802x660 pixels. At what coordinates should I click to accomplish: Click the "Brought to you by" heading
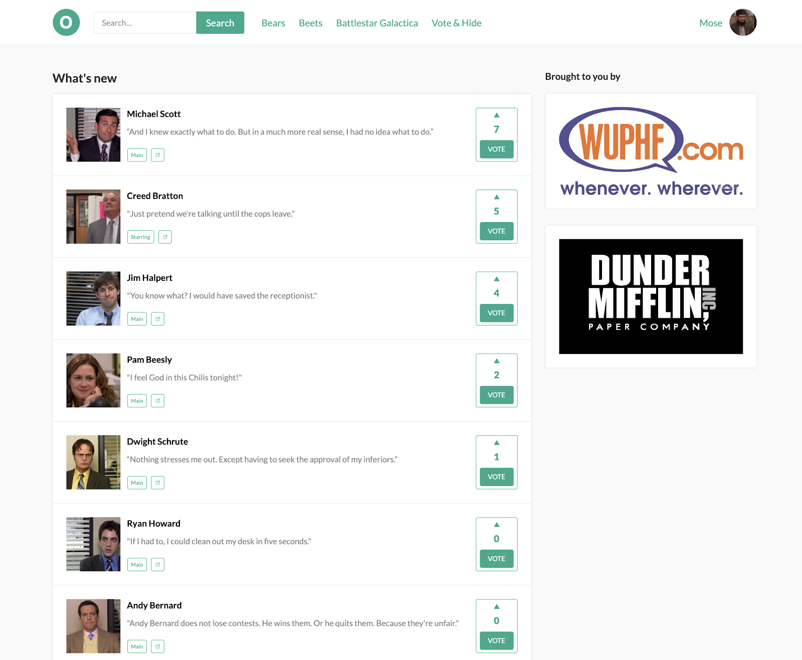point(582,76)
